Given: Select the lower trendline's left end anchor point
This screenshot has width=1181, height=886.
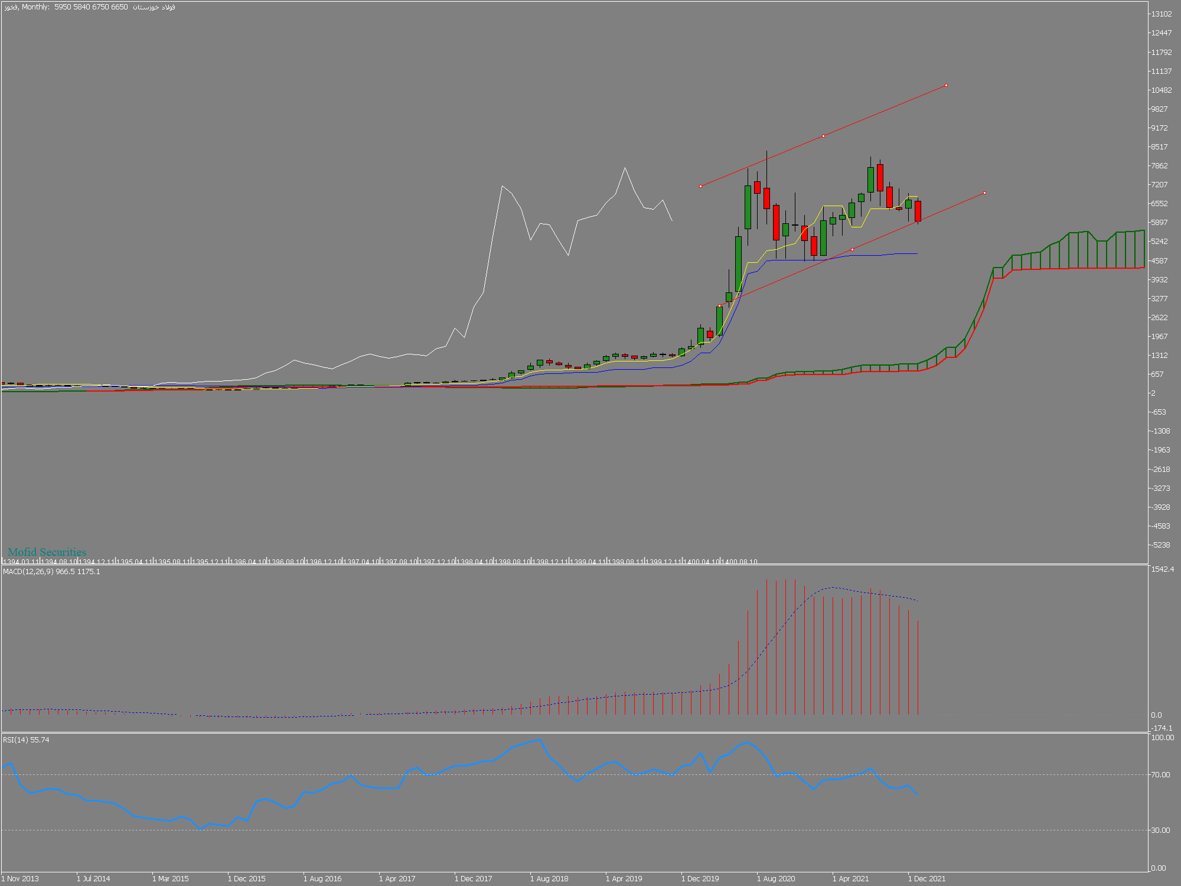Looking at the screenshot, I should click(x=719, y=306).
